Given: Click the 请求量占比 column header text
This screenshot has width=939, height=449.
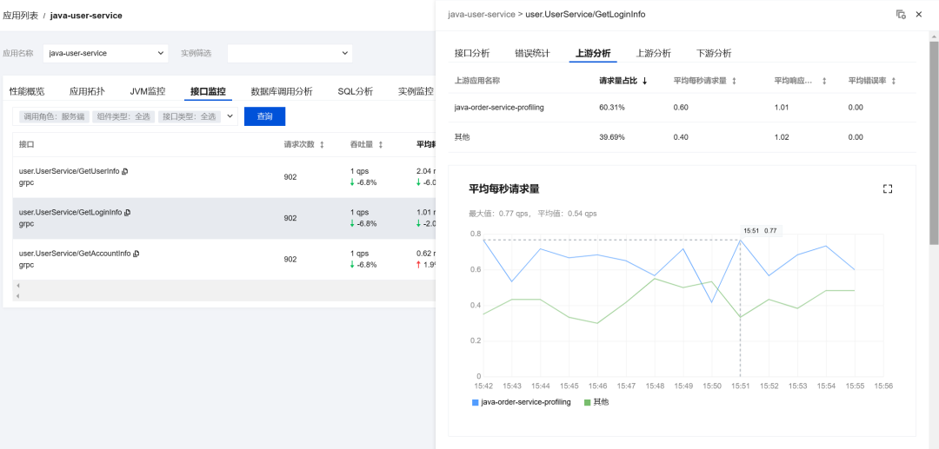Looking at the screenshot, I should click(619, 81).
